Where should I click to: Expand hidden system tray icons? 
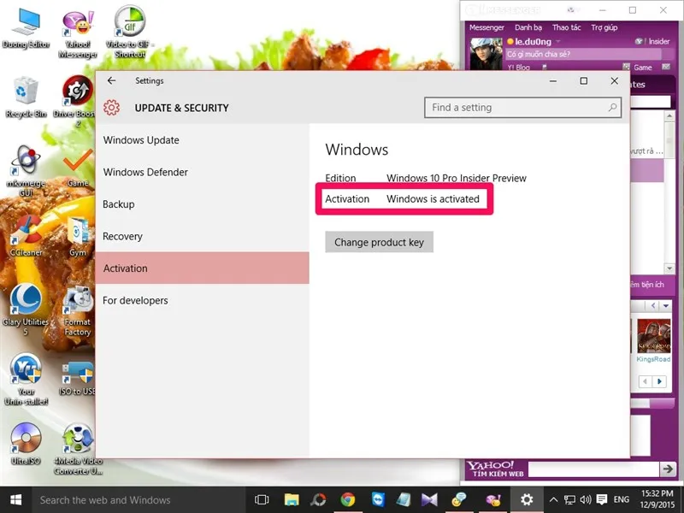point(554,499)
